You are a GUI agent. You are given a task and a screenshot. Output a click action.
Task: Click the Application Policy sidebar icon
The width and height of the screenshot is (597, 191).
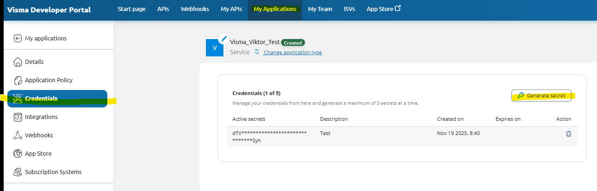click(18, 80)
